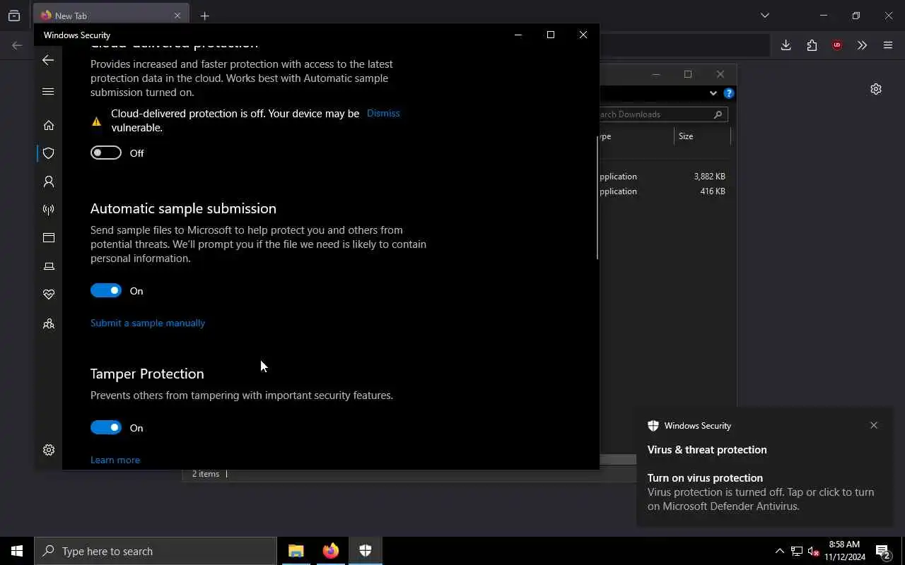Viewport: 905px width, 565px height.
Task: Close the Windows Security notification toast
Action: click(x=874, y=425)
